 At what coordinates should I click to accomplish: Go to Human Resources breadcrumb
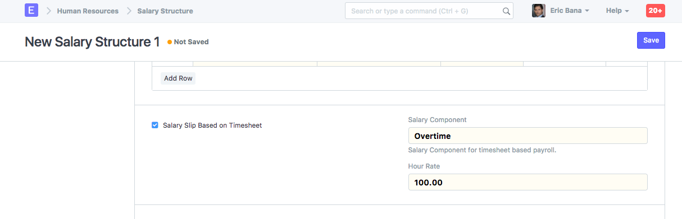[88, 11]
